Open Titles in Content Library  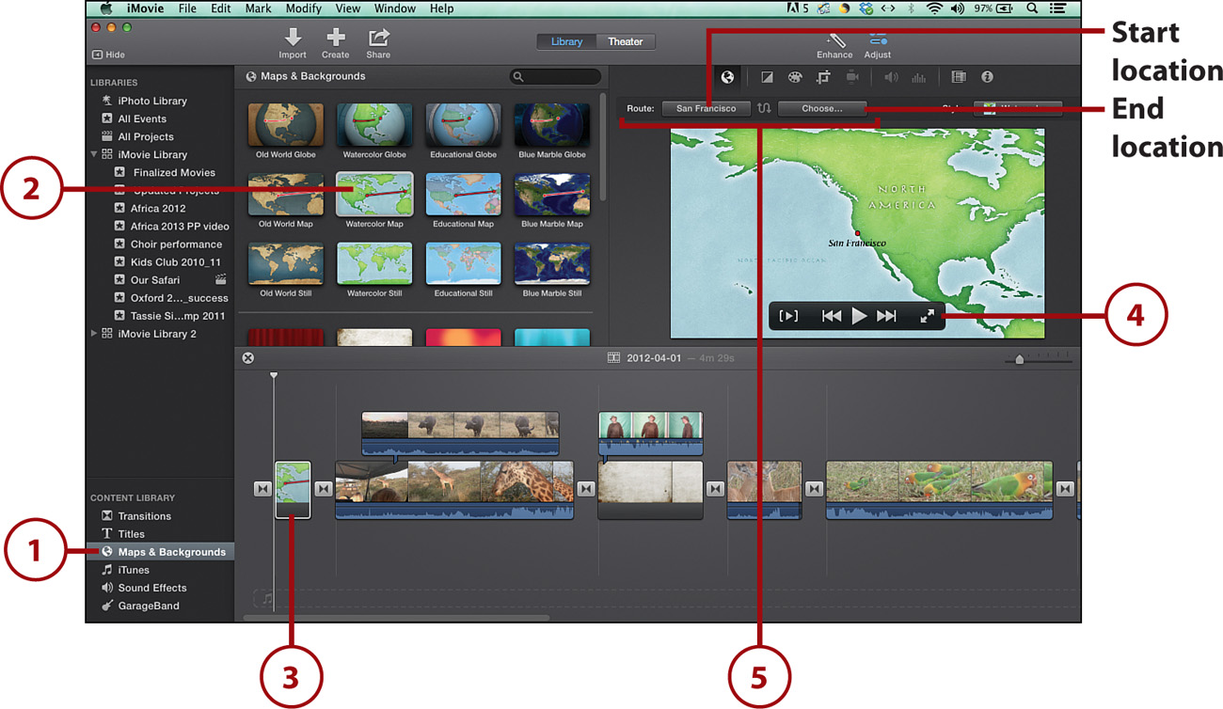click(x=131, y=533)
